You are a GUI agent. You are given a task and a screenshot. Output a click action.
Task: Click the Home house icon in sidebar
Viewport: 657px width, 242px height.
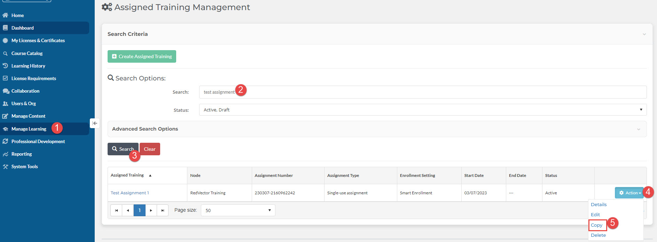tap(5, 15)
